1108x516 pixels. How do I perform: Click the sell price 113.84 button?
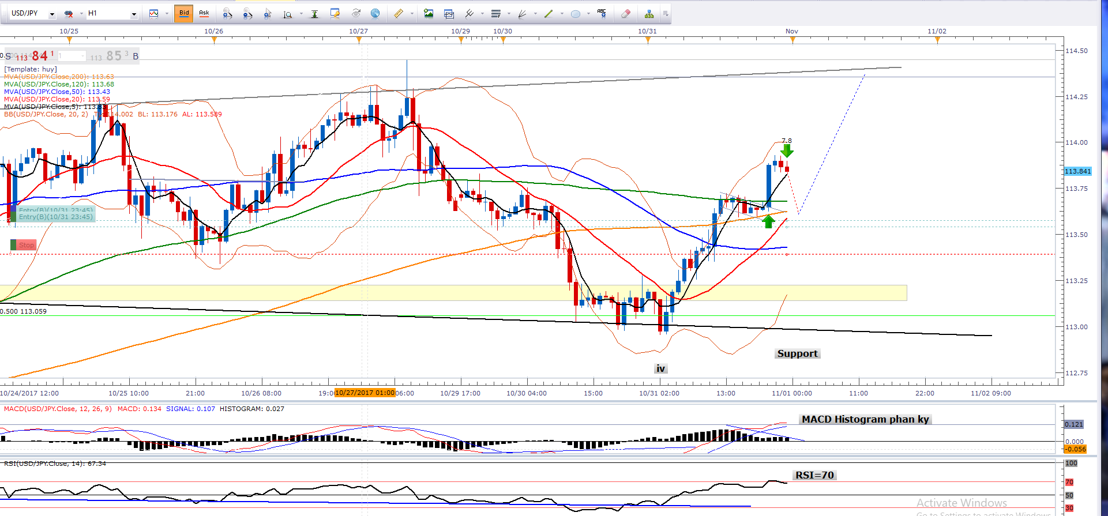click(x=36, y=56)
